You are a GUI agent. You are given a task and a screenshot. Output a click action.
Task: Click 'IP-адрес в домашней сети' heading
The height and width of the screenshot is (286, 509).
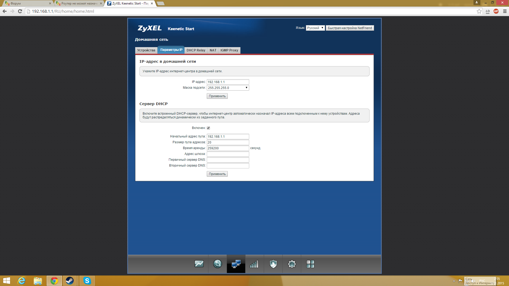click(x=168, y=61)
